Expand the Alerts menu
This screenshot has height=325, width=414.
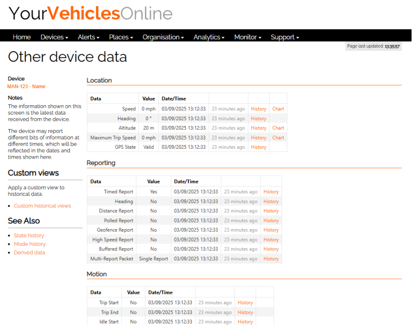(89, 37)
